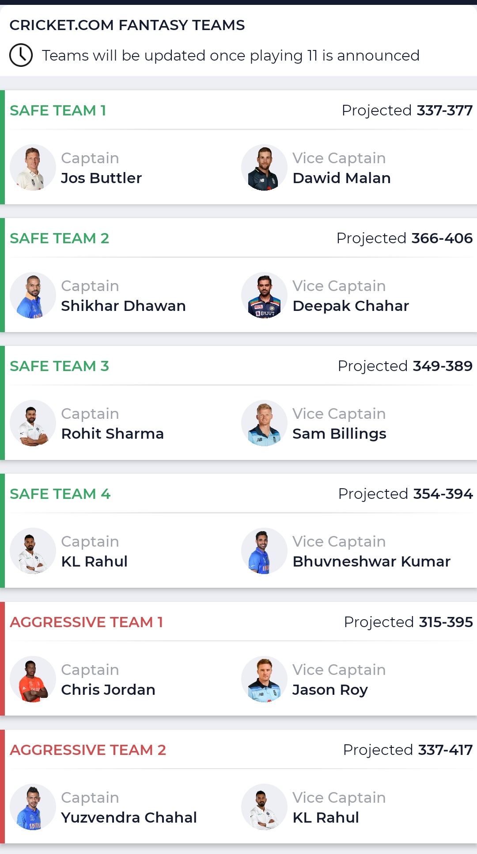Click the clock icon beside the update notice
Screen dimensions: 477x854
pyautogui.click(x=21, y=55)
